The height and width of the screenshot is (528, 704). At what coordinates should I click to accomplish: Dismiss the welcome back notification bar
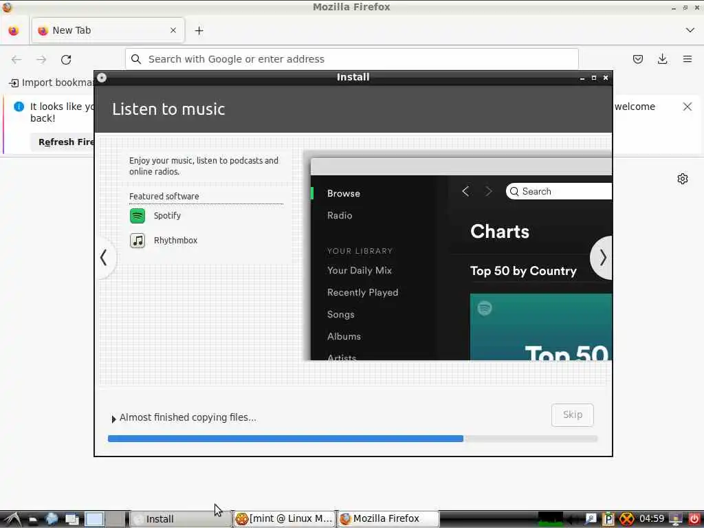[687, 107]
